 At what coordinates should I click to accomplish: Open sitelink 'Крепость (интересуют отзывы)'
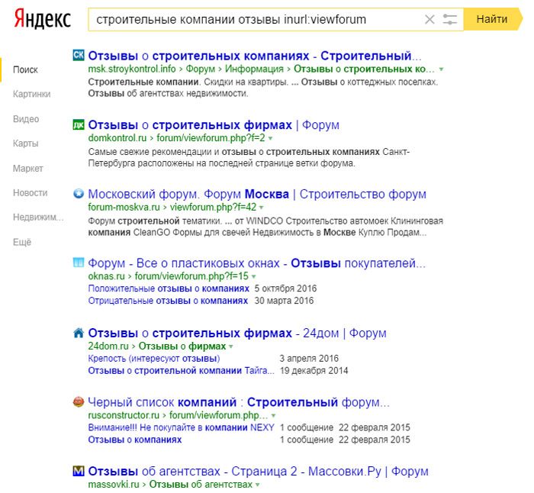click(x=154, y=359)
